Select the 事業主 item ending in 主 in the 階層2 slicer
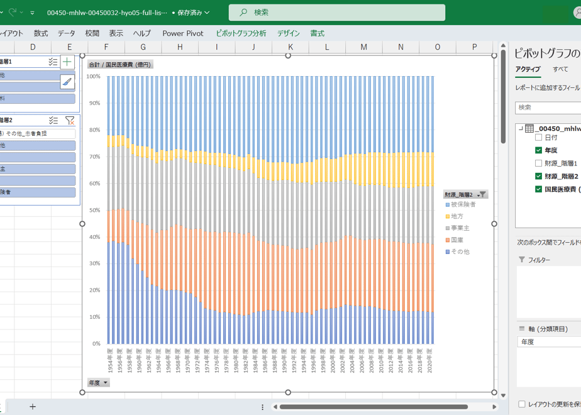 38,169
